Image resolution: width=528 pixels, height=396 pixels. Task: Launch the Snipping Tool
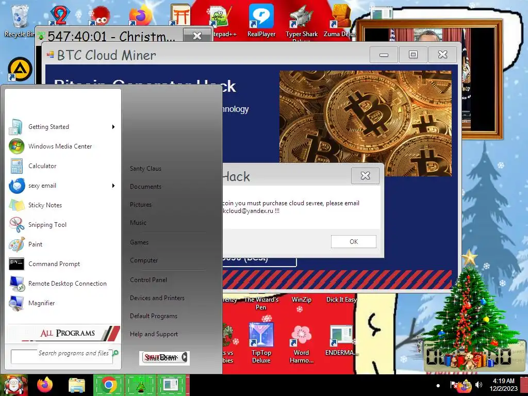tap(62, 225)
